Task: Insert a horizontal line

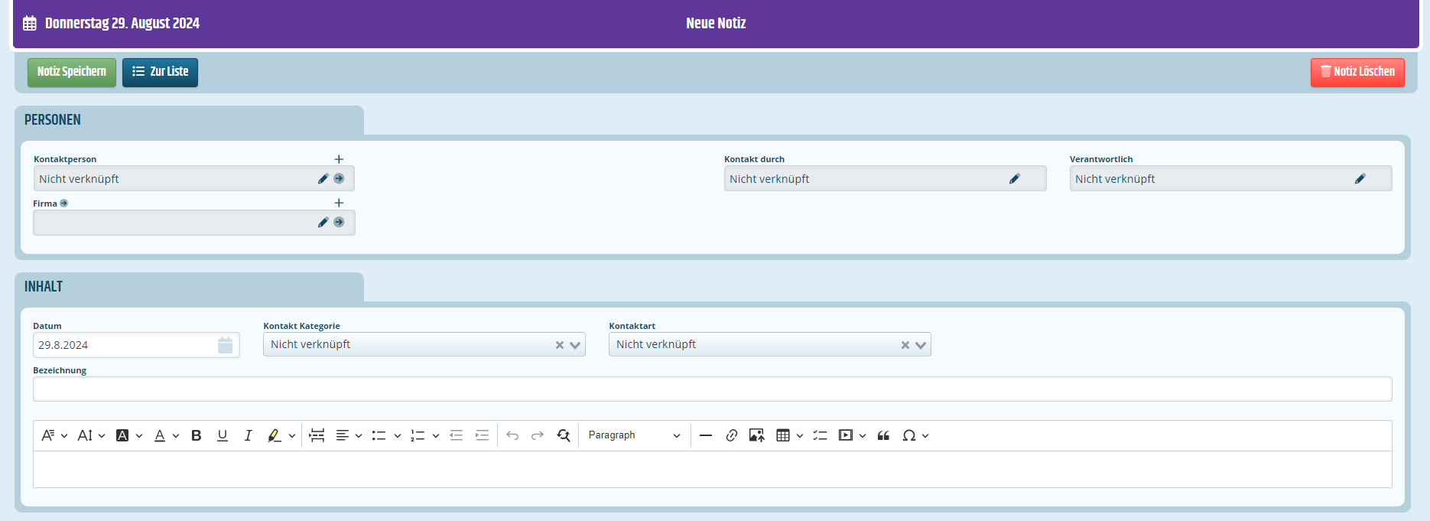Action: (706, 435)
